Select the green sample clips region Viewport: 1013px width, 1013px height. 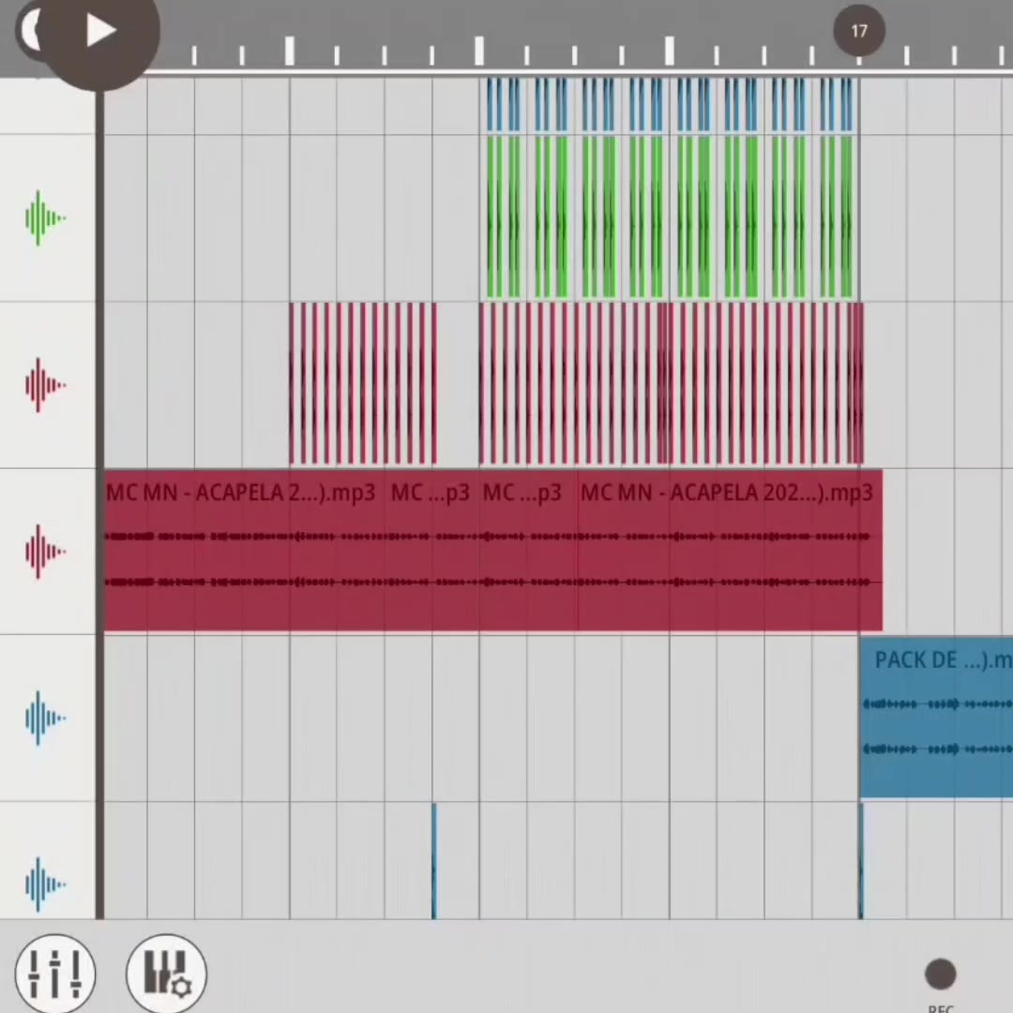(x=671, y=217)
